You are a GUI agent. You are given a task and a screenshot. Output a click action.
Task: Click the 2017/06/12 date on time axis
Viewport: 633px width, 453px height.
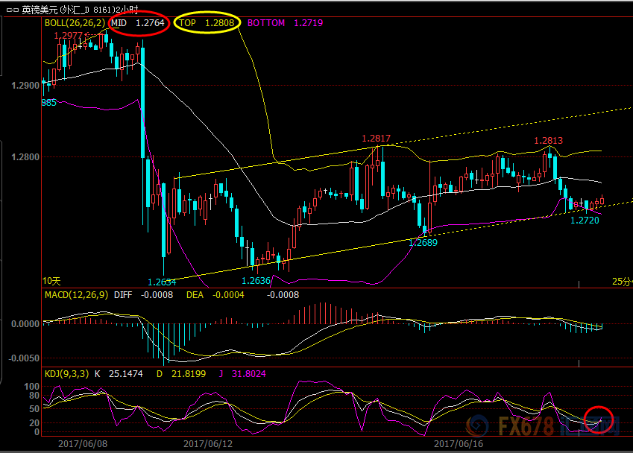[x=208, y=443]
